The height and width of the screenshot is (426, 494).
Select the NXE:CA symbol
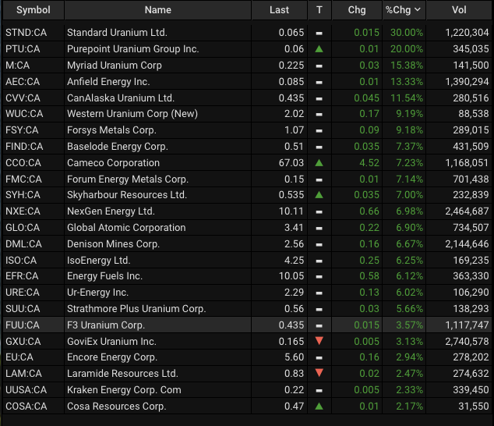[x=23, y=211]
